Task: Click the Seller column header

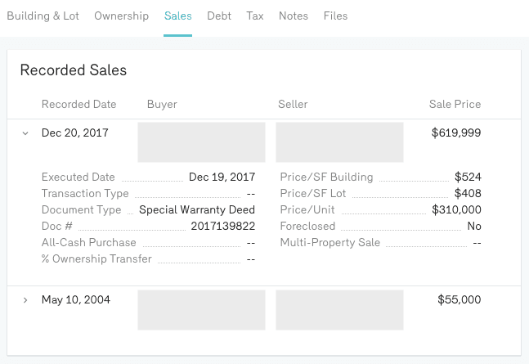Action: (x=294, y=104)
